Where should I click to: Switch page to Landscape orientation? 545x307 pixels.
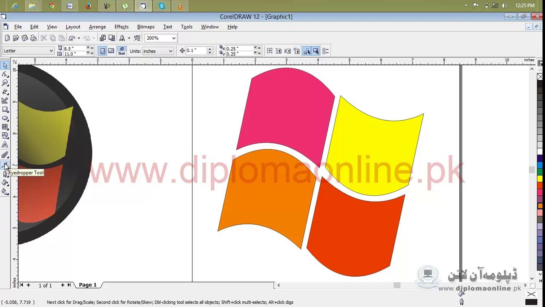click(x=111, y=51)
